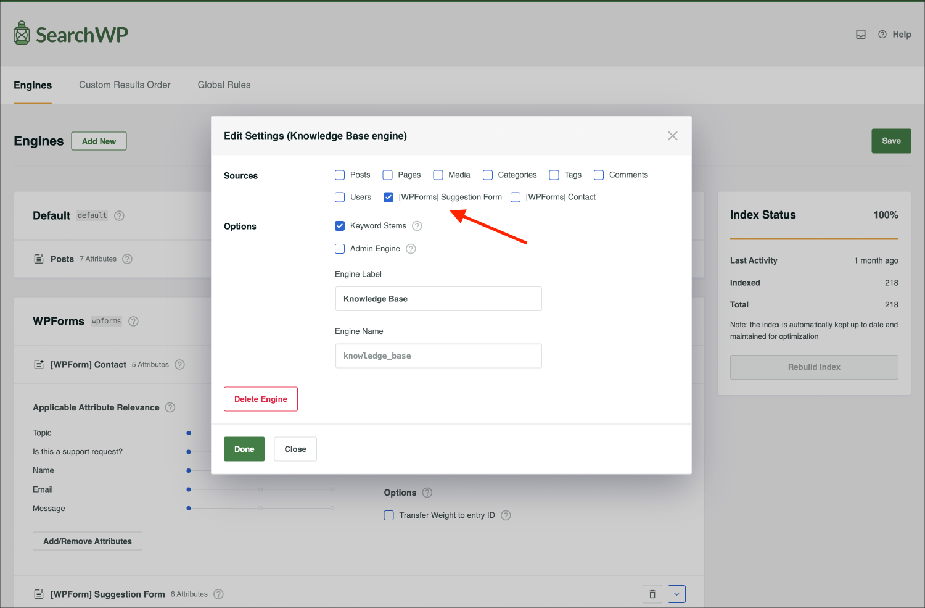Click the Index Status 100% value
Viewport: 925px width, 608px height.
[886, 215]
